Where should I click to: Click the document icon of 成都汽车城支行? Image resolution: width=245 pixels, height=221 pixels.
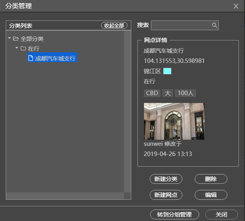(31, 58)
